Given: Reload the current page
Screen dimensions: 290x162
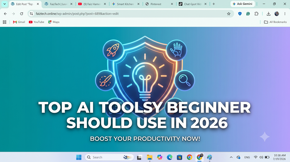Looking at the screenshot, I should (21, 14).
